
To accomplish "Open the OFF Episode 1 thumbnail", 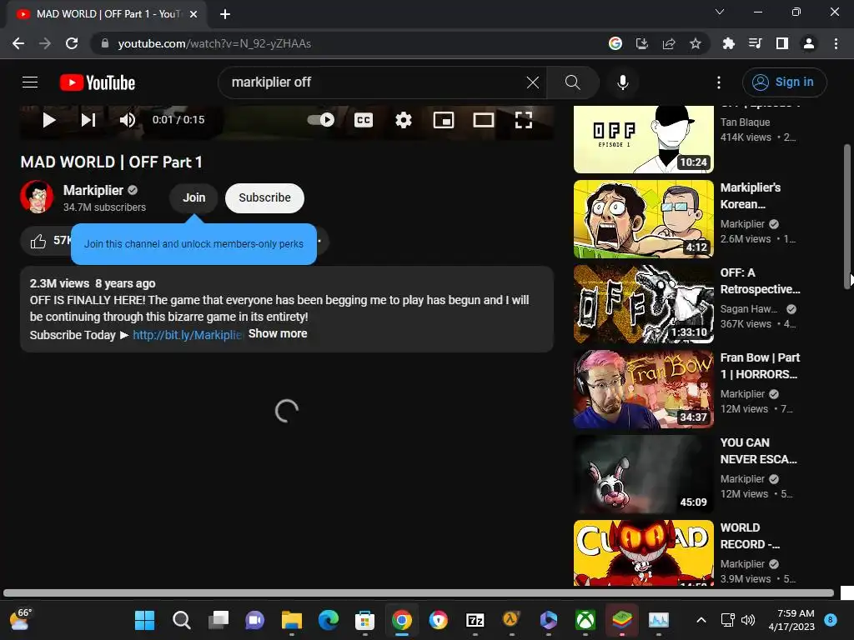I will [644, 139].
